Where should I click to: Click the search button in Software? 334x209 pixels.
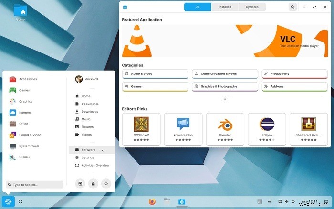292,7
